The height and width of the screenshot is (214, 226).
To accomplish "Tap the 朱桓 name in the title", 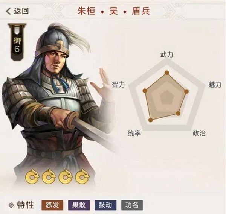I will tap(86, 11).
